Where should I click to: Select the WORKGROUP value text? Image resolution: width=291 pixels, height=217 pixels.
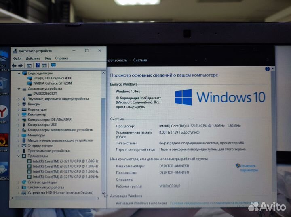(170, 186)
